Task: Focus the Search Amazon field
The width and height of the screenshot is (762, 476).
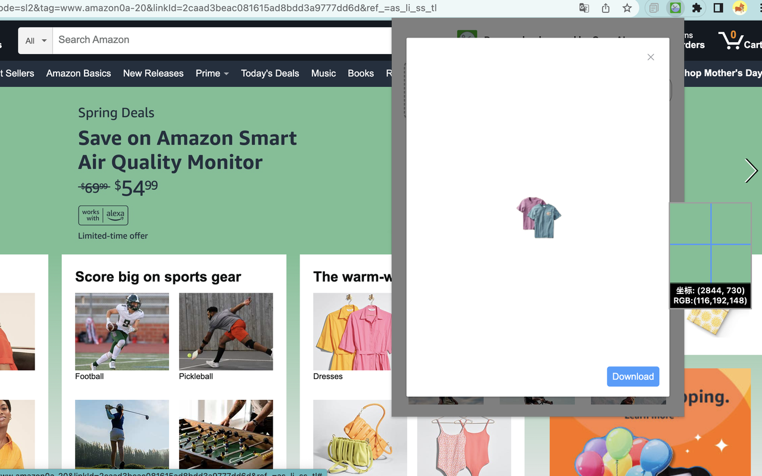Action: coord(222,40)
